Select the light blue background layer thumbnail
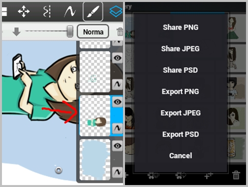This screenshot has width=248, height=187. coord(95,160)
